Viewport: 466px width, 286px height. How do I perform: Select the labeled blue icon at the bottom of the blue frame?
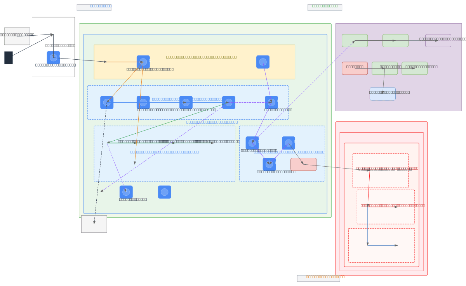tap(126, 192)
